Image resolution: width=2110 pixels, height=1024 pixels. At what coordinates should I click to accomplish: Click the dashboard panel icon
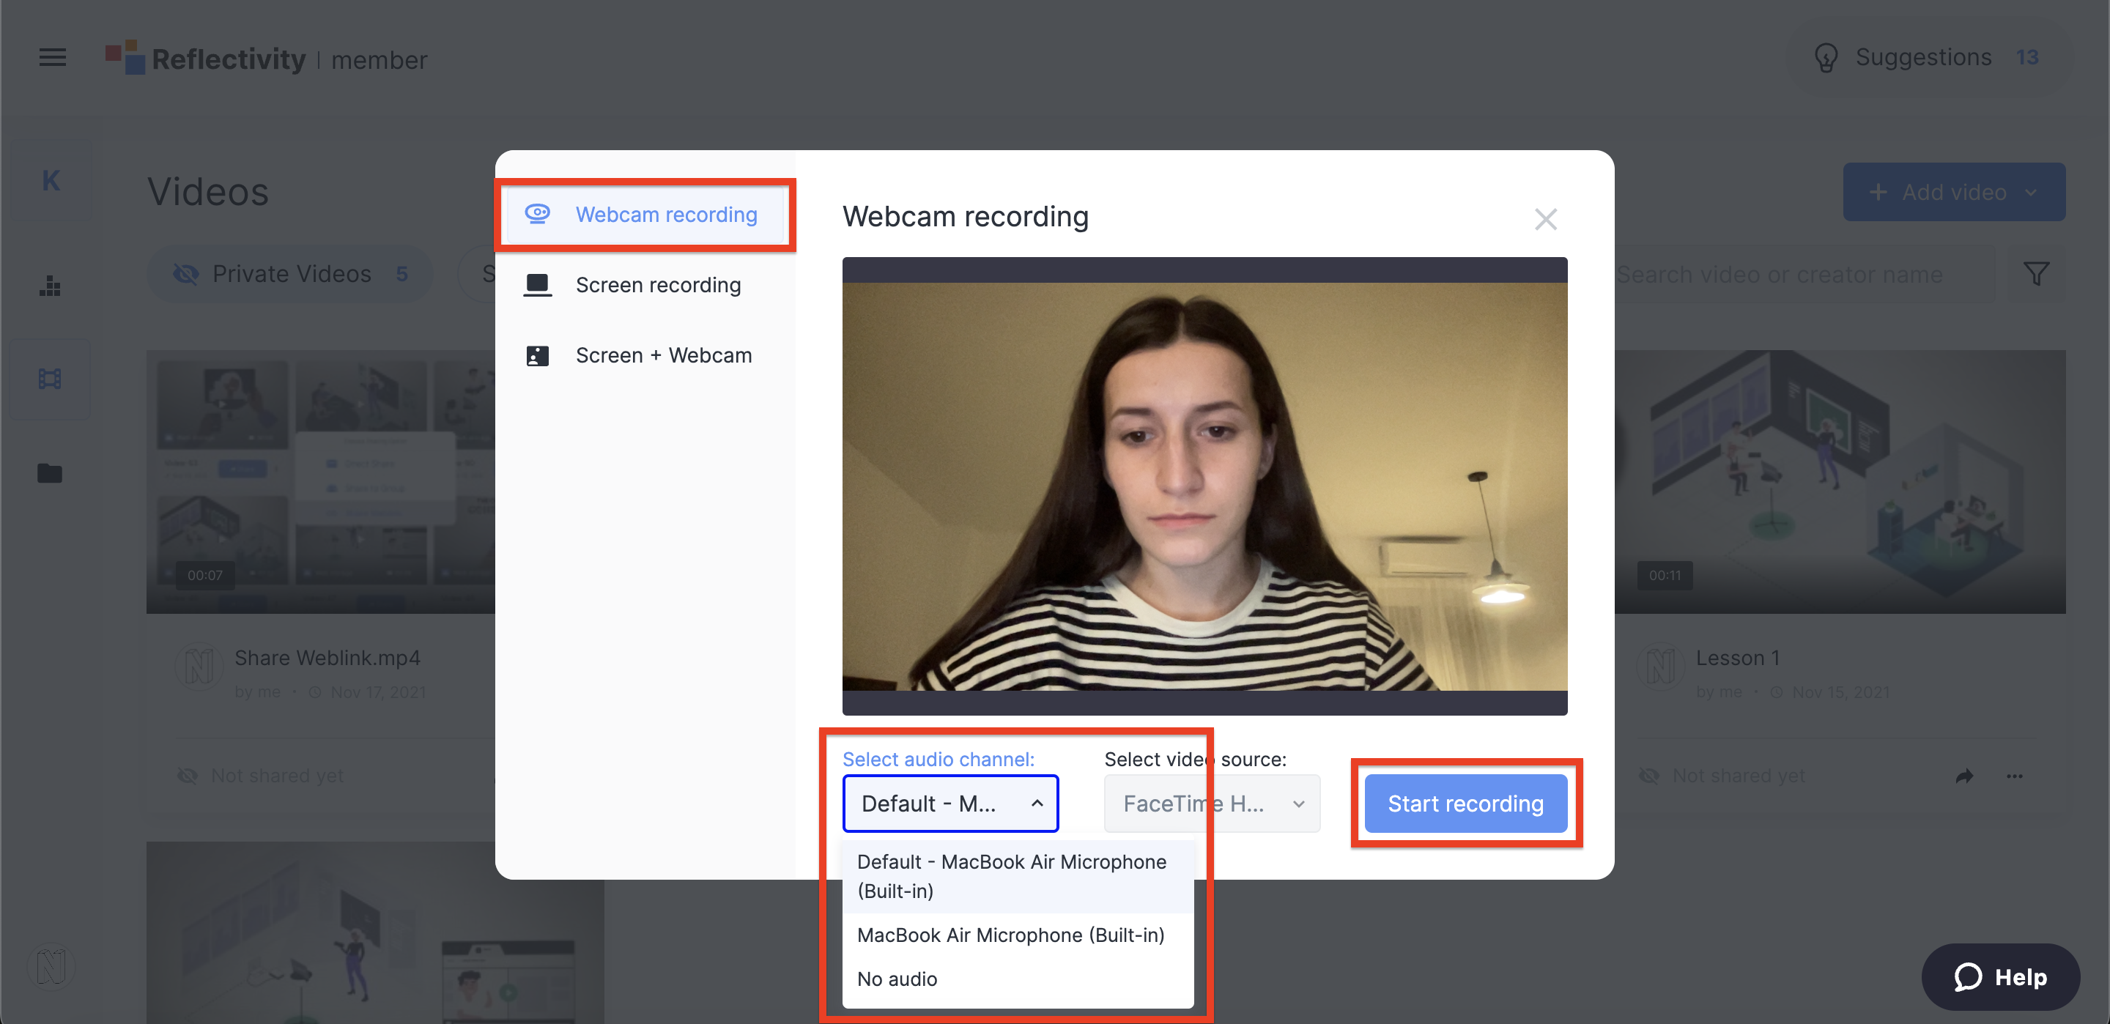click(x=51, y=288)
